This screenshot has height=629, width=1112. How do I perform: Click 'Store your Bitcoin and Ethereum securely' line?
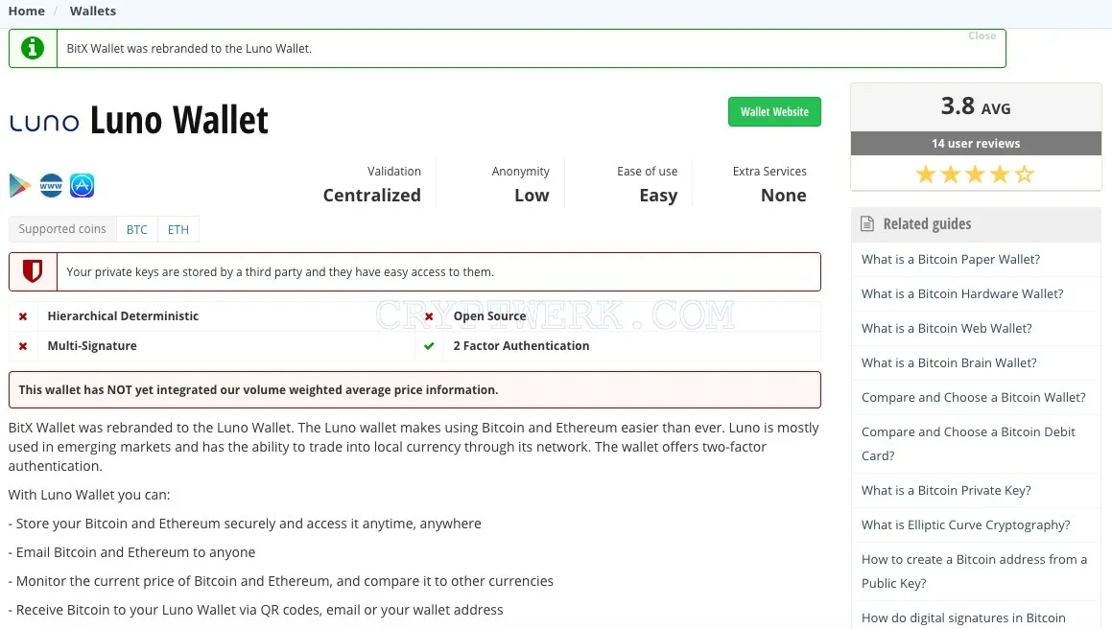point(245,524)
